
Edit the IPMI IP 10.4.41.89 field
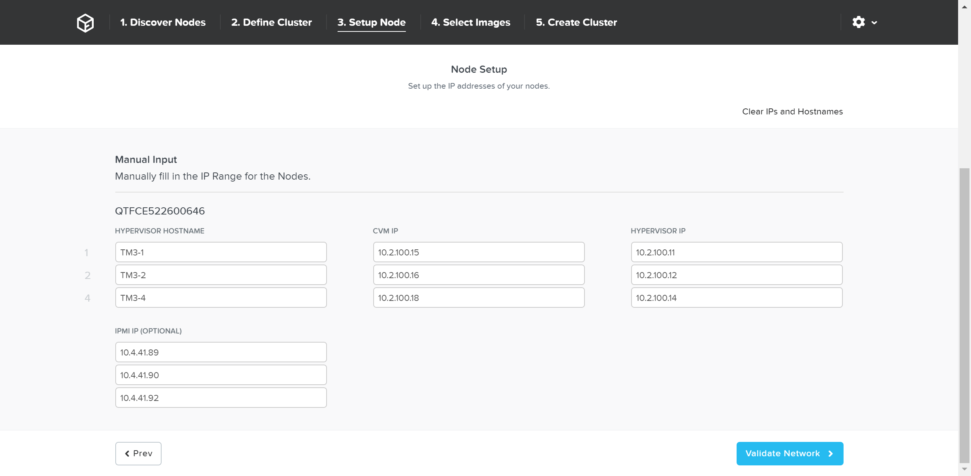click(221, 352)
